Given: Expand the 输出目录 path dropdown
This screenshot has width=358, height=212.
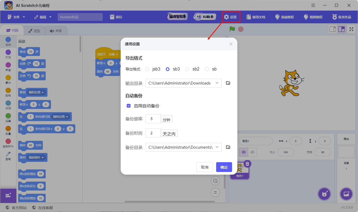Looking at the screenshot, I should click(217, 83).
